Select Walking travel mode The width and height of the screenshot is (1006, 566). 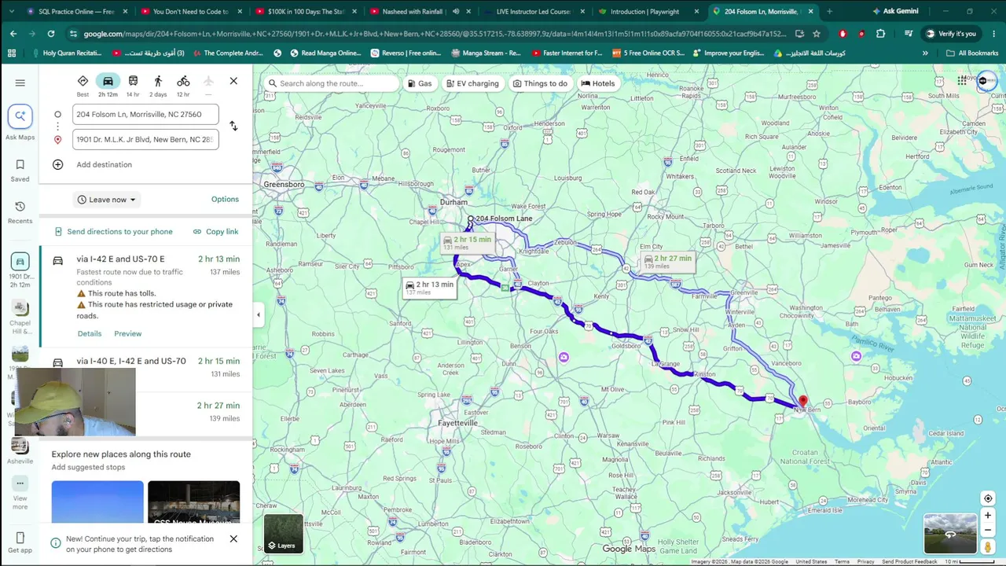[158, 86]
